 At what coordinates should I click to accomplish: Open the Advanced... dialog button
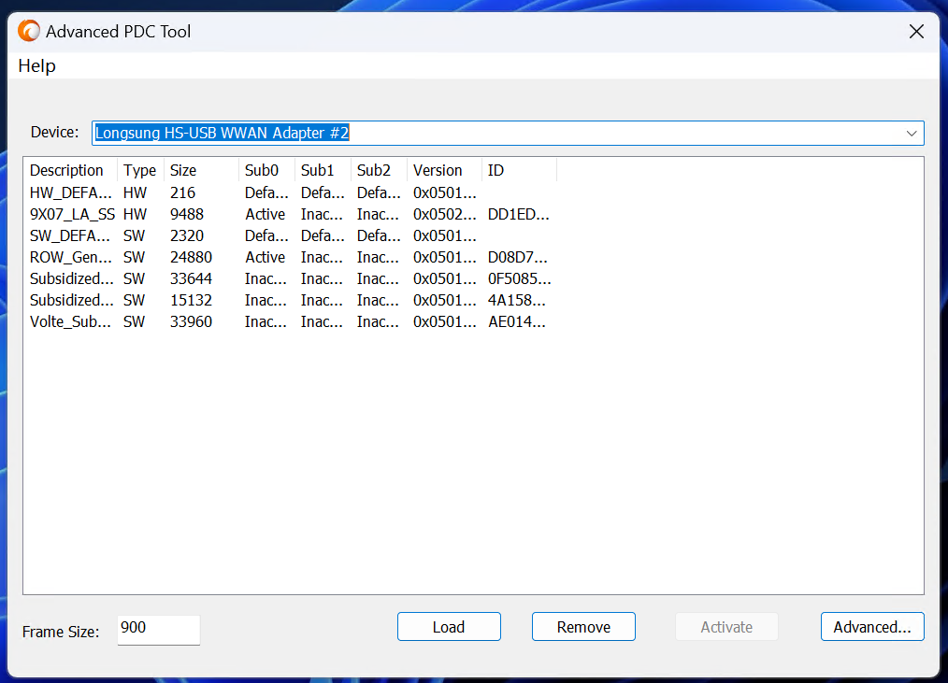871,627
